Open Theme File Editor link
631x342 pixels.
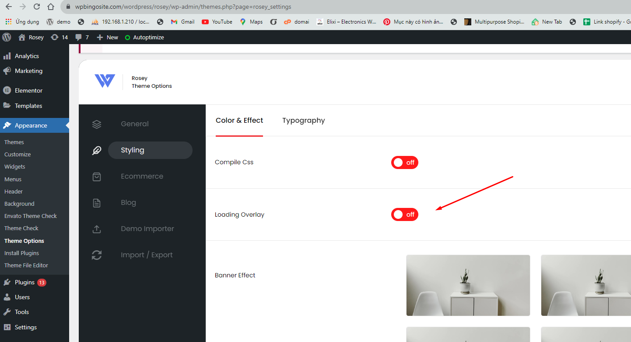point(26,266)
